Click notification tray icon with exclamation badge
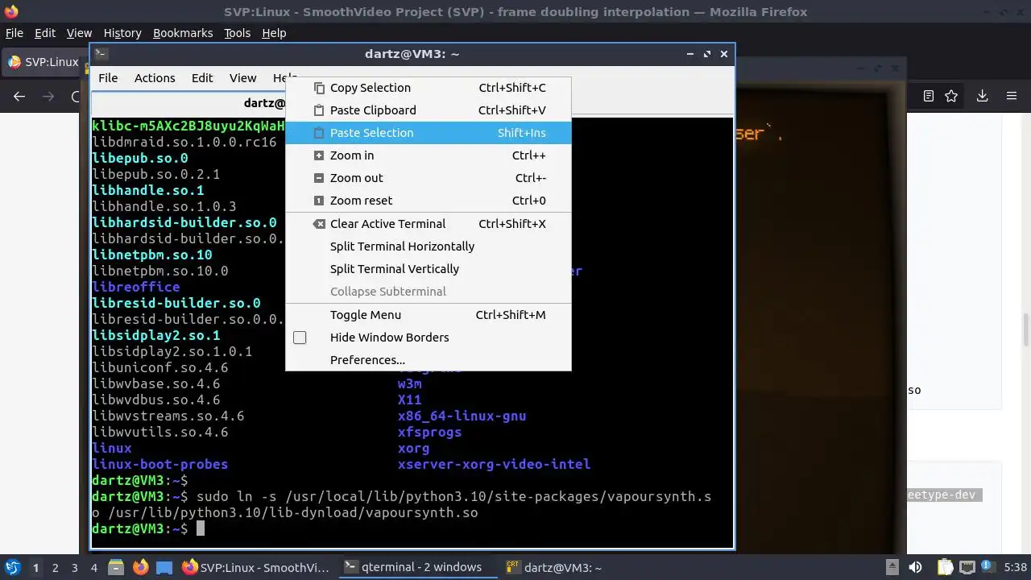The width and height of the screenshot is (1031, 580). [x=988, y=567]
